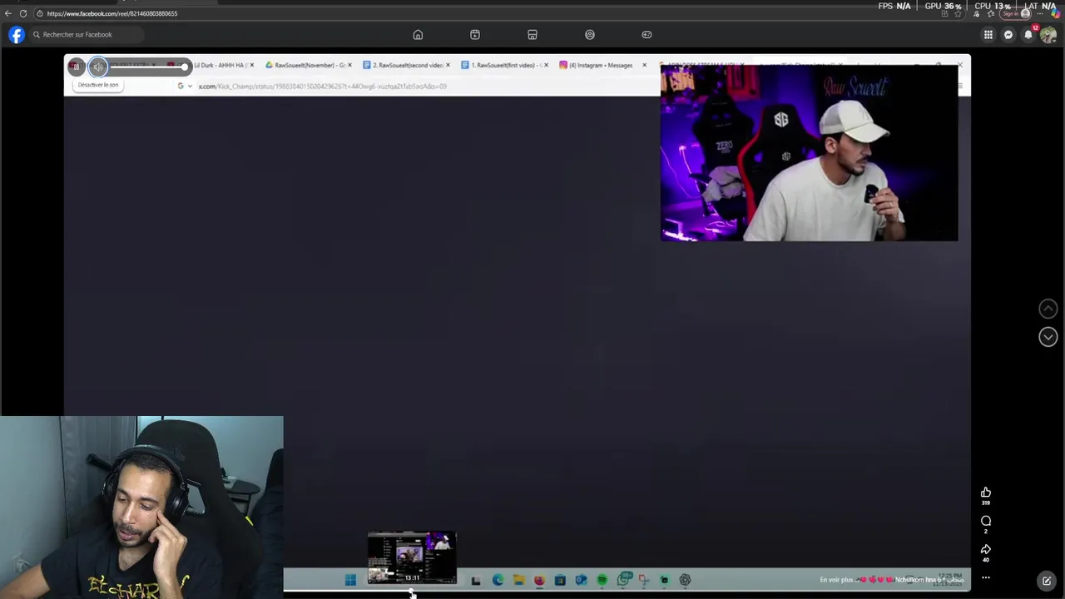Open comments on the reel

coord(986,521)
